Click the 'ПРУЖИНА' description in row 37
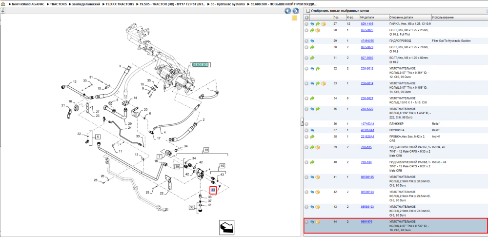This screenshot has width=488, height=237. [397, 130]
